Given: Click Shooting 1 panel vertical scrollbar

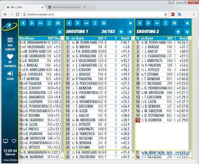Looking at the screenshot, I should 133,97.
